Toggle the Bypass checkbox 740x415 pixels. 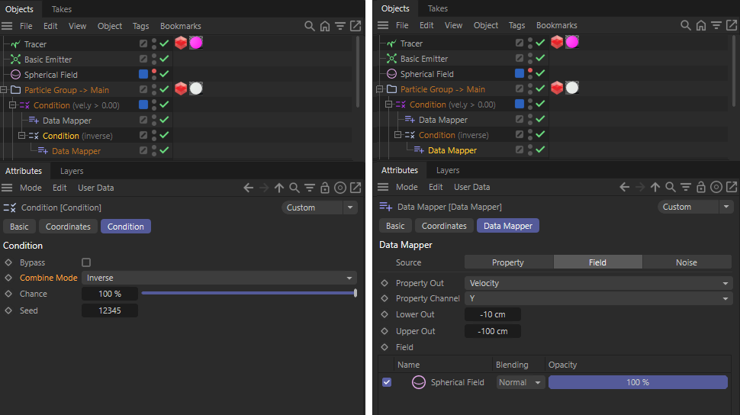(86, 262)
